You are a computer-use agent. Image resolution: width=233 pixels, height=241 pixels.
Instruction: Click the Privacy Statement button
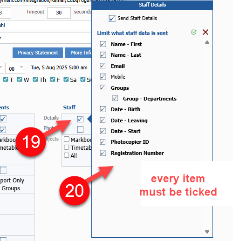[x=38, y=53]
